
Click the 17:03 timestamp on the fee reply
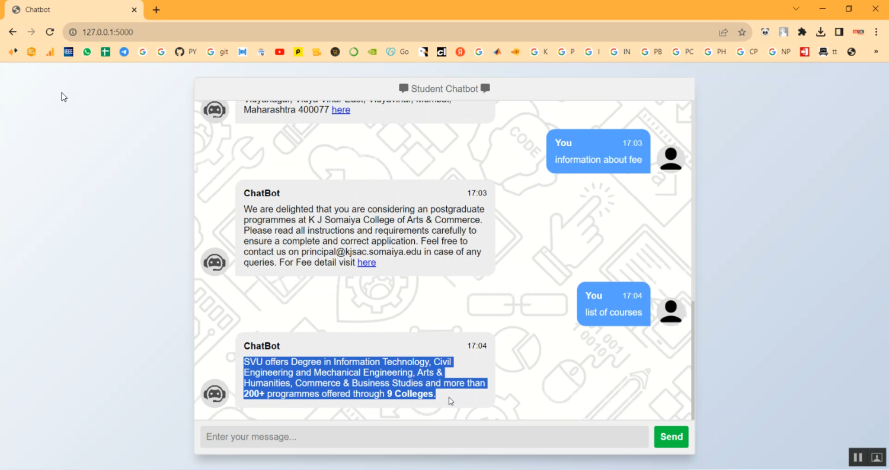pyautogui.click(x=477, y=193)
